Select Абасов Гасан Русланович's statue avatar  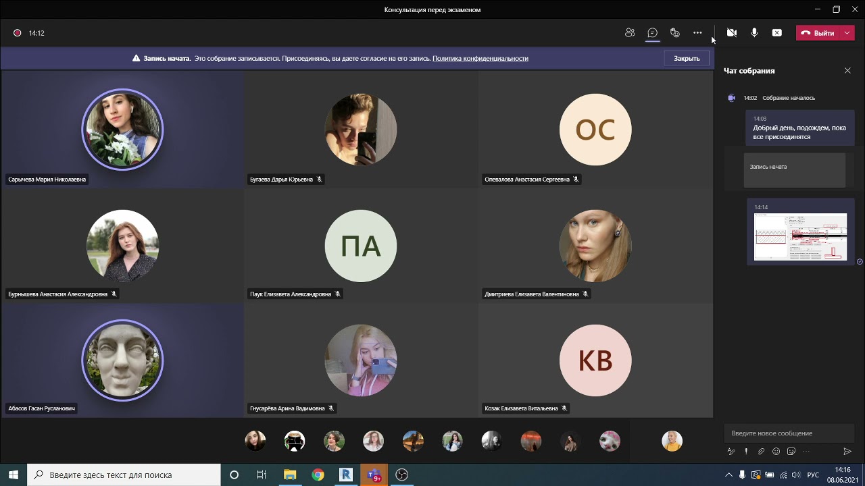pyautogui.click(x=122, y=360)
